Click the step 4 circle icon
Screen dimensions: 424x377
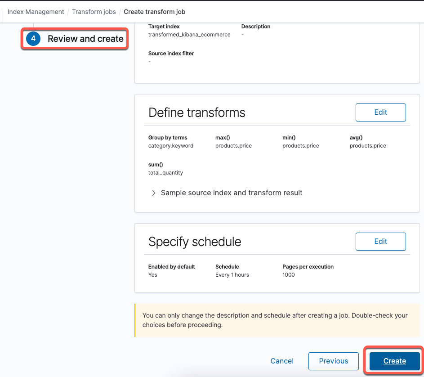(33, 39)
